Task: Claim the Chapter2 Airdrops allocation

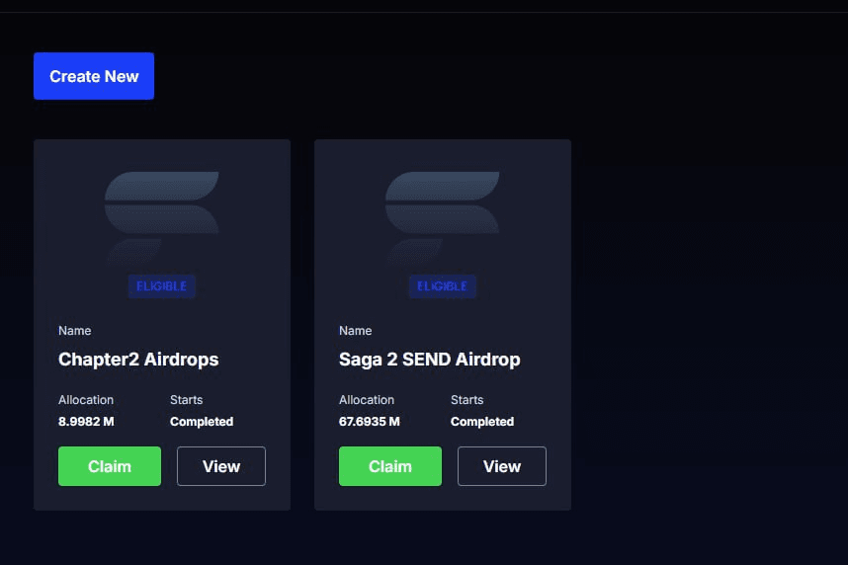Action: click(x=110, y=466)
